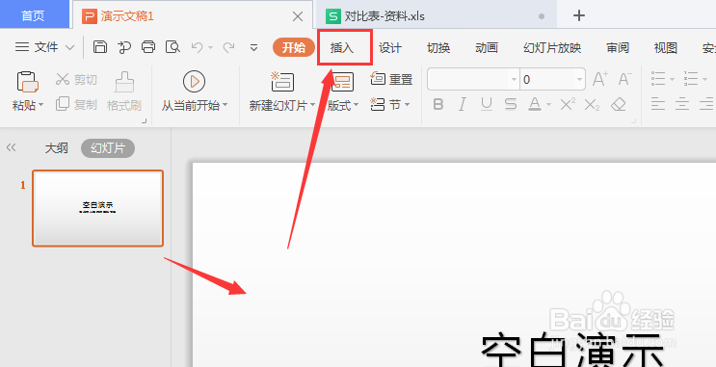Image resolution: width=716 pixels, height=367 pixels.
Task: Center align text
Action: point(682,104)
